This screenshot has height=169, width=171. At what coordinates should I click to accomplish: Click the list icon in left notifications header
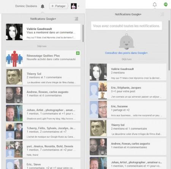pos(76,19)
